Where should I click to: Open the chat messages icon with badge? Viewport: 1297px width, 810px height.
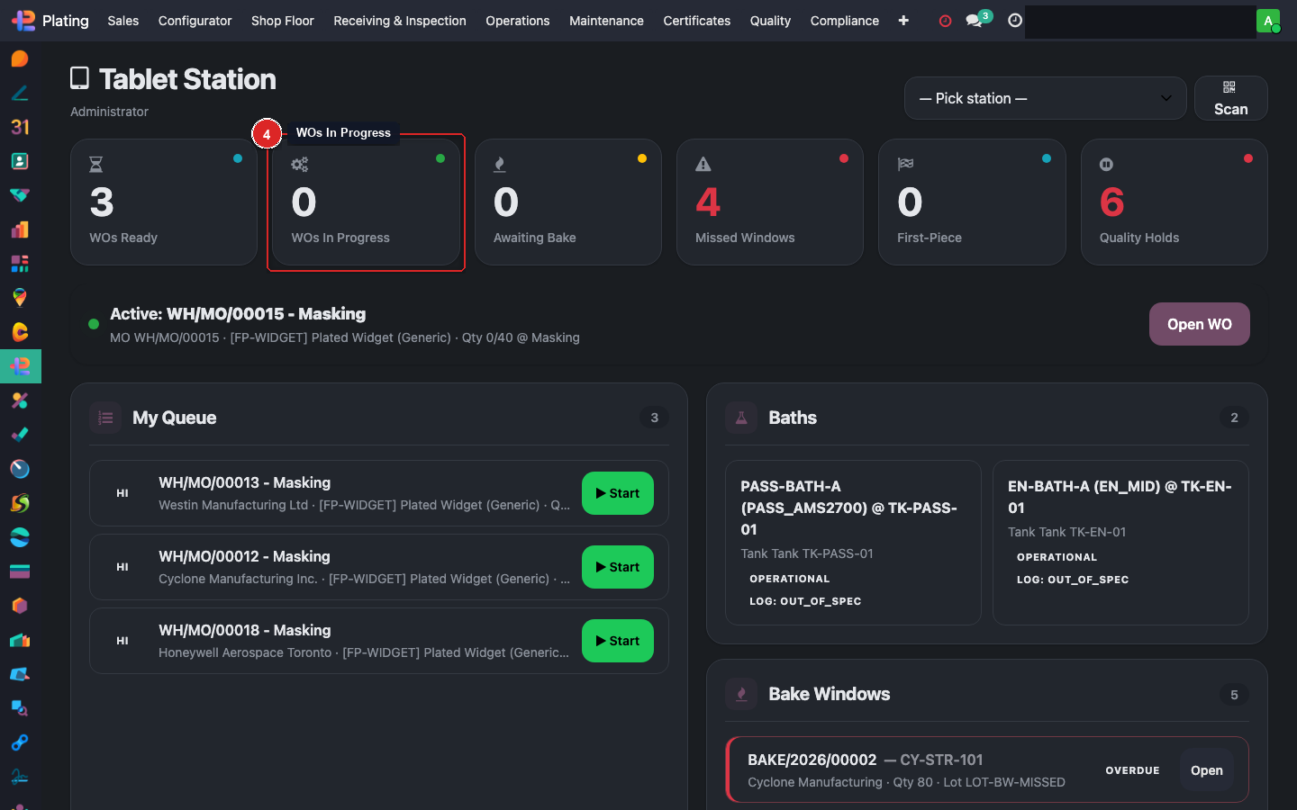point(975,21)
